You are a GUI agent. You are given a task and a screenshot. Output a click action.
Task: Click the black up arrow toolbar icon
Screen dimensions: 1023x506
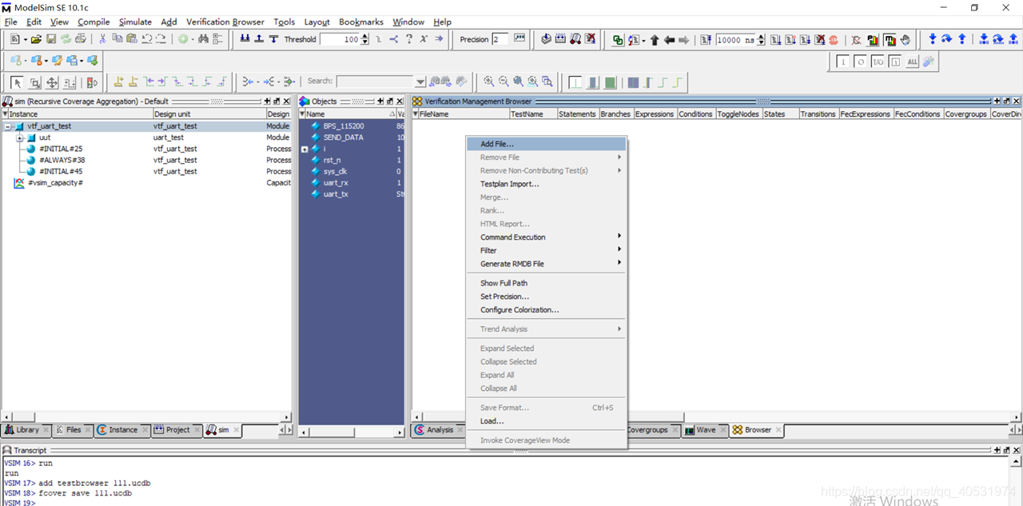tap(655, 39)
